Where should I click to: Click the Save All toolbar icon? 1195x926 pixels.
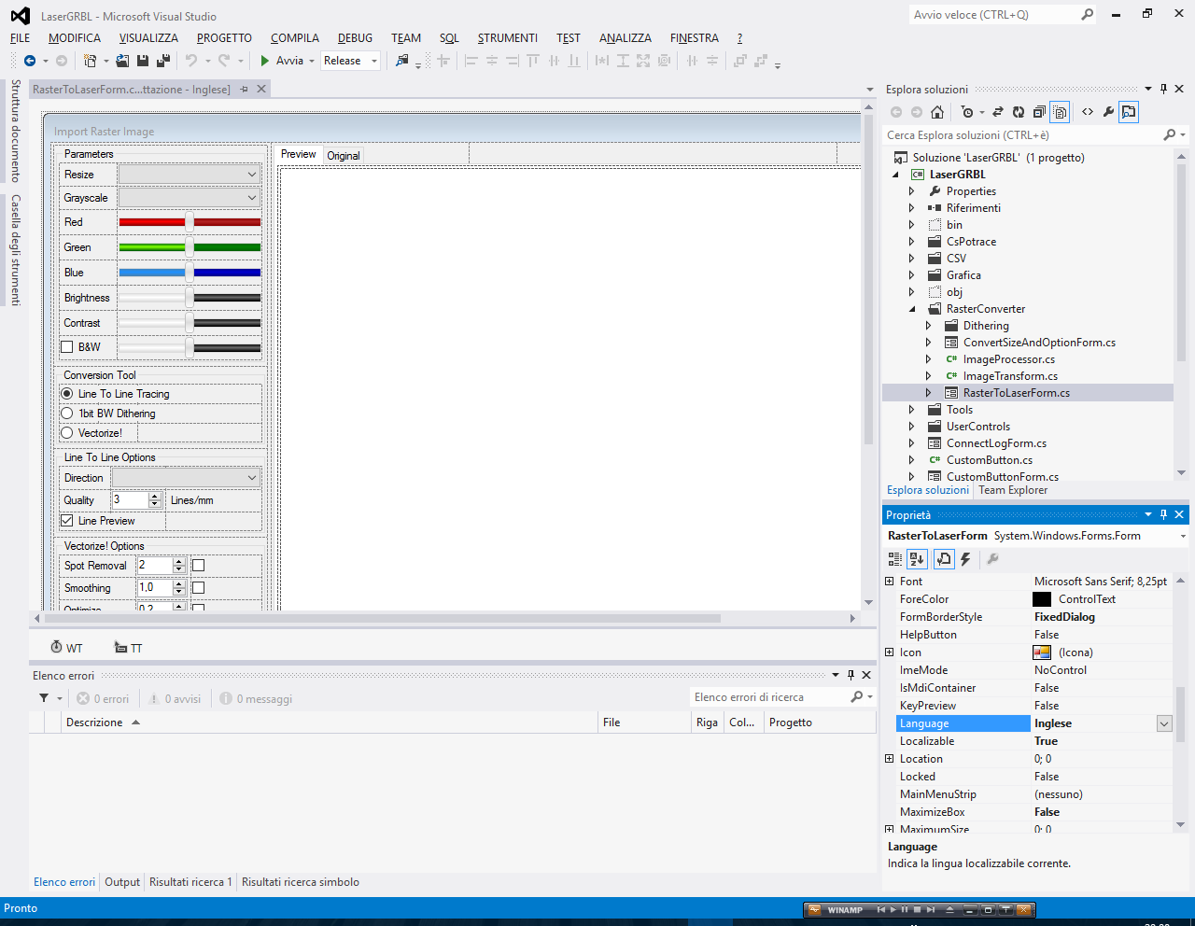point(163,61)
